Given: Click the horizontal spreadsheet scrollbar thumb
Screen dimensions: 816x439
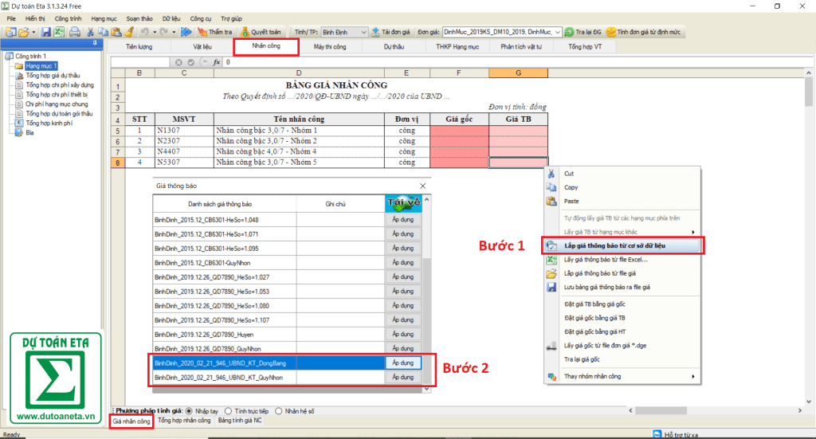Looking at the screenshot, I should click(x=661, y=411).
